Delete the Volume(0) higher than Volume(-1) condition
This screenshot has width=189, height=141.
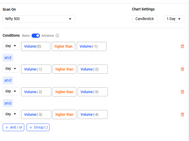[x=182, y=46]
